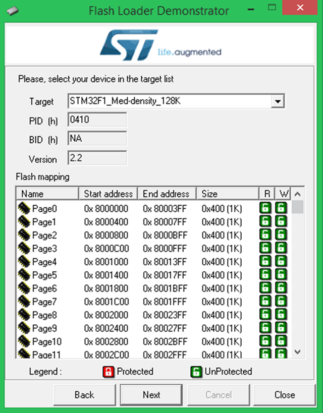Click the Page3 write lock icon
The height and width of the screenshot is (413, 323).
point(281,248)
